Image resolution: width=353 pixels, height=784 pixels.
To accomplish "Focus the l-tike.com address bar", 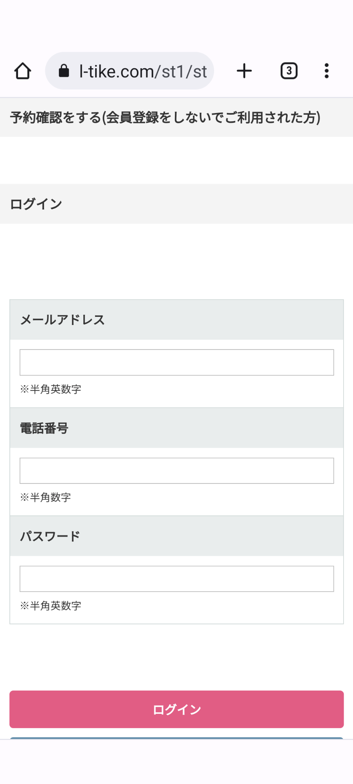I will point(130,71).
